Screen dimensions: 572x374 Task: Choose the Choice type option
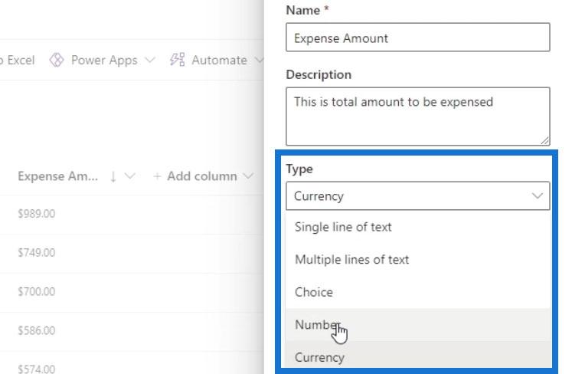pos(418,292)
